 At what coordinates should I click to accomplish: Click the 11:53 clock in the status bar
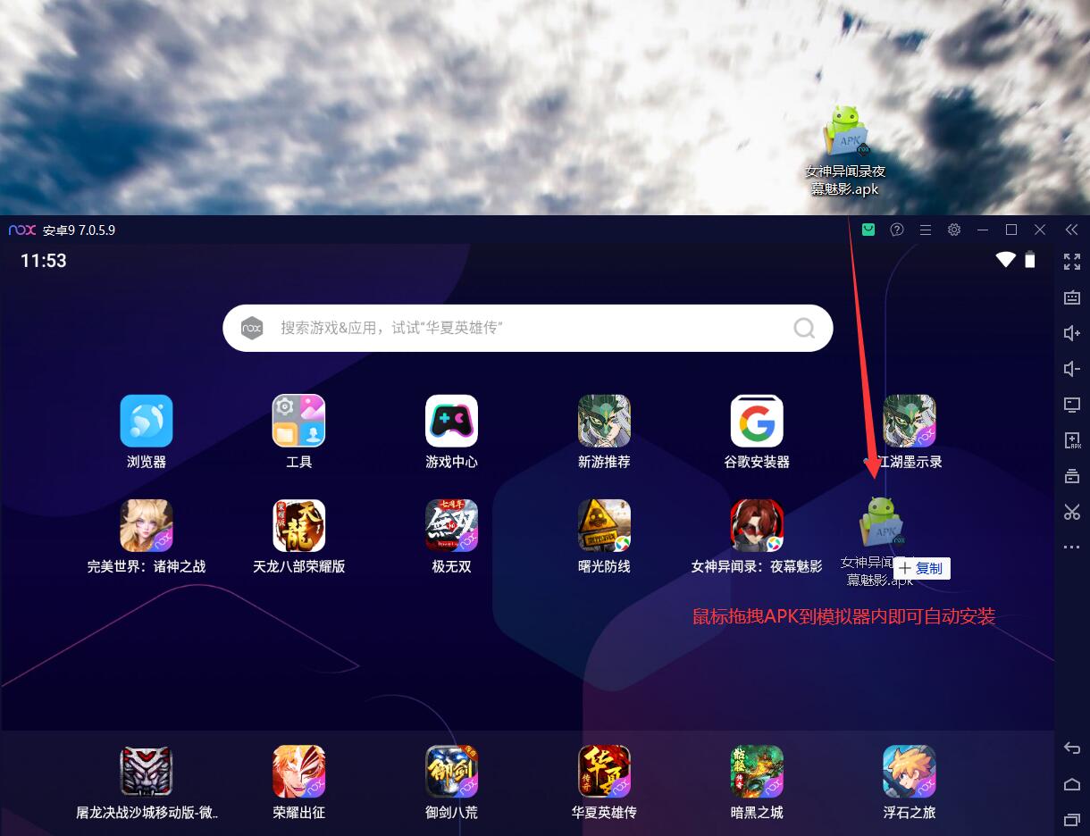44,261
